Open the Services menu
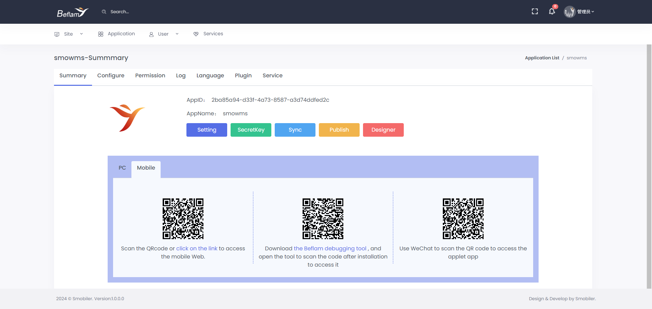Screen dimensions: 652x309 [213, 34]
